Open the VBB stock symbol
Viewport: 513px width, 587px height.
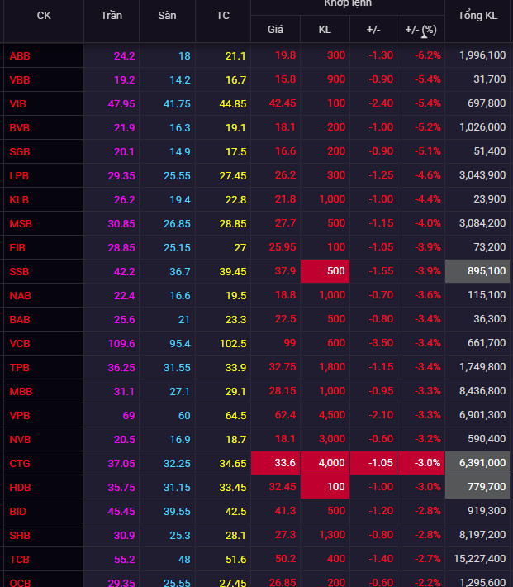20,80
